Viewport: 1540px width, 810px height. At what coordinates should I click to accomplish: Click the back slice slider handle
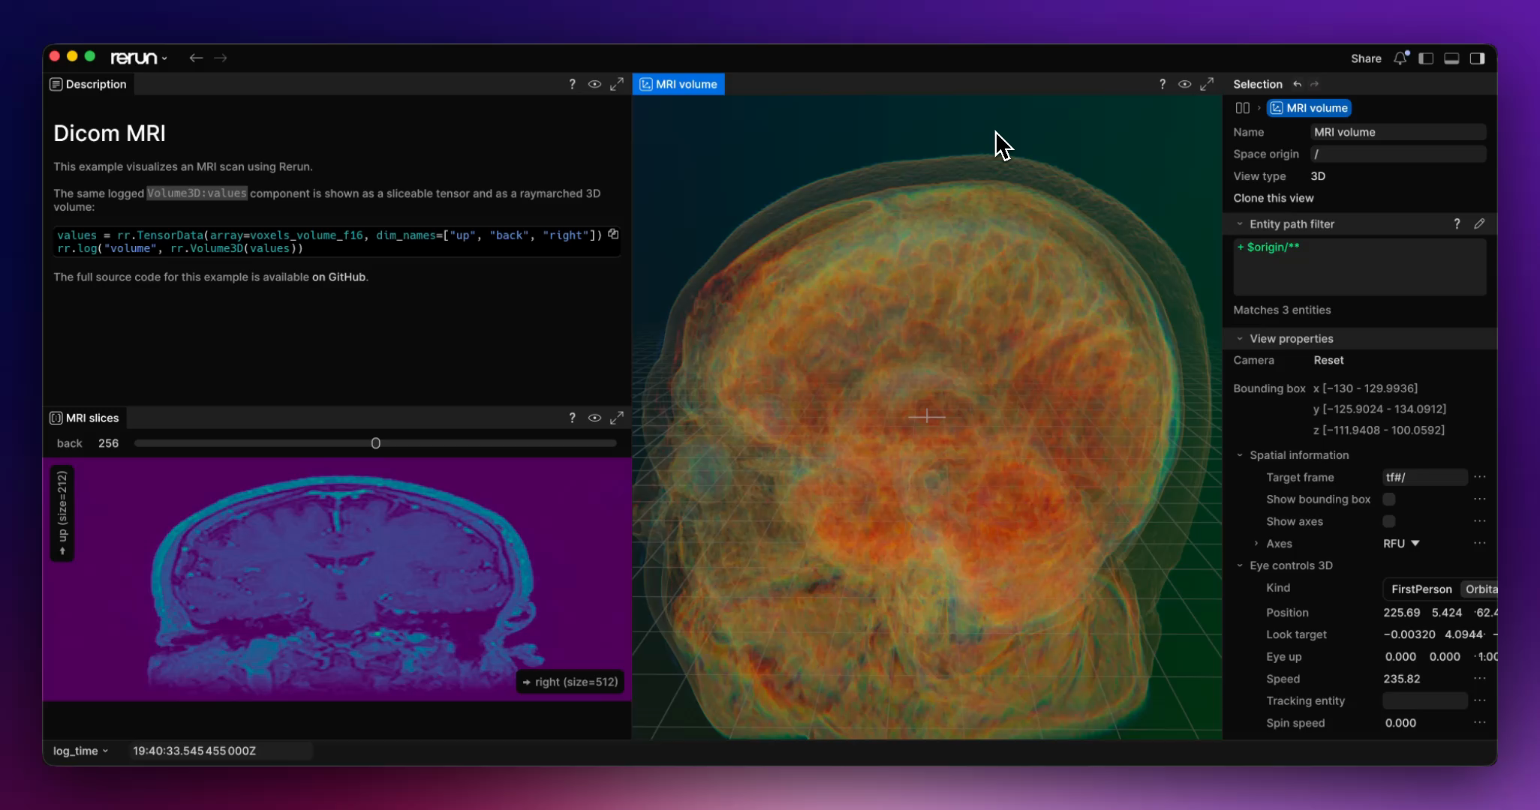(x=375, y=443)
